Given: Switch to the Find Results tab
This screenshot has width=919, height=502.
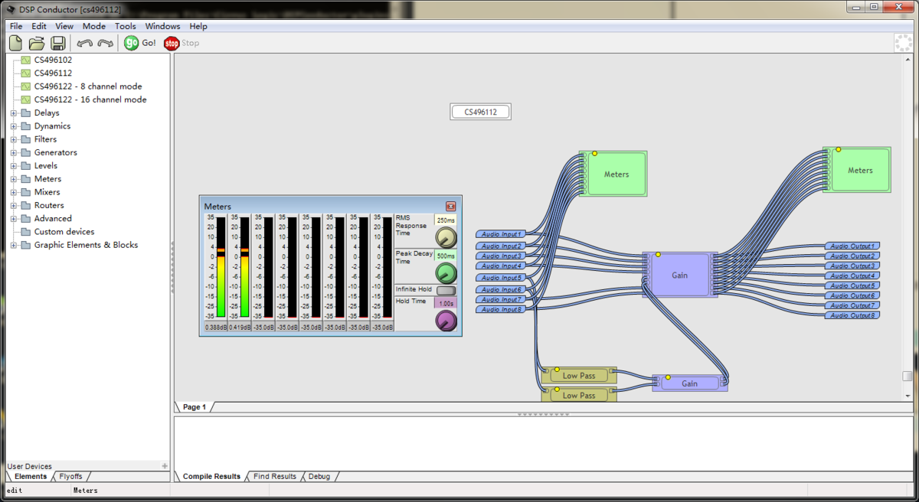Looking at the screenshot, I should (x=275, y=477).
